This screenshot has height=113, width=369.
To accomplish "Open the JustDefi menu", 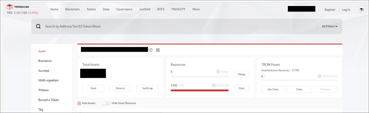I will 145,9.
